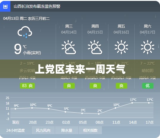Click the 20点 10℃ chart data point
This screenshot has width=160, height=138.
(x=32, y=108)
